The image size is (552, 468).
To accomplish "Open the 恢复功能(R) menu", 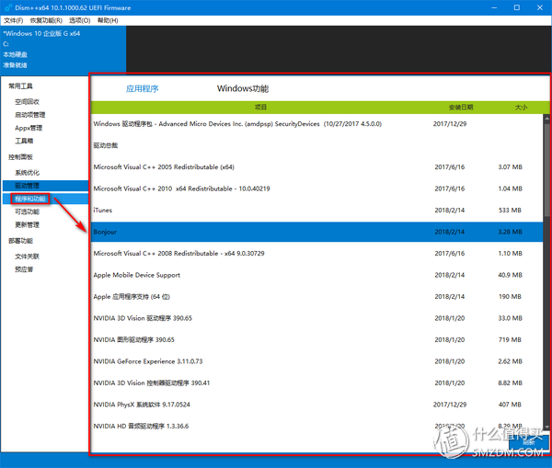I will [x=46, y=20].
